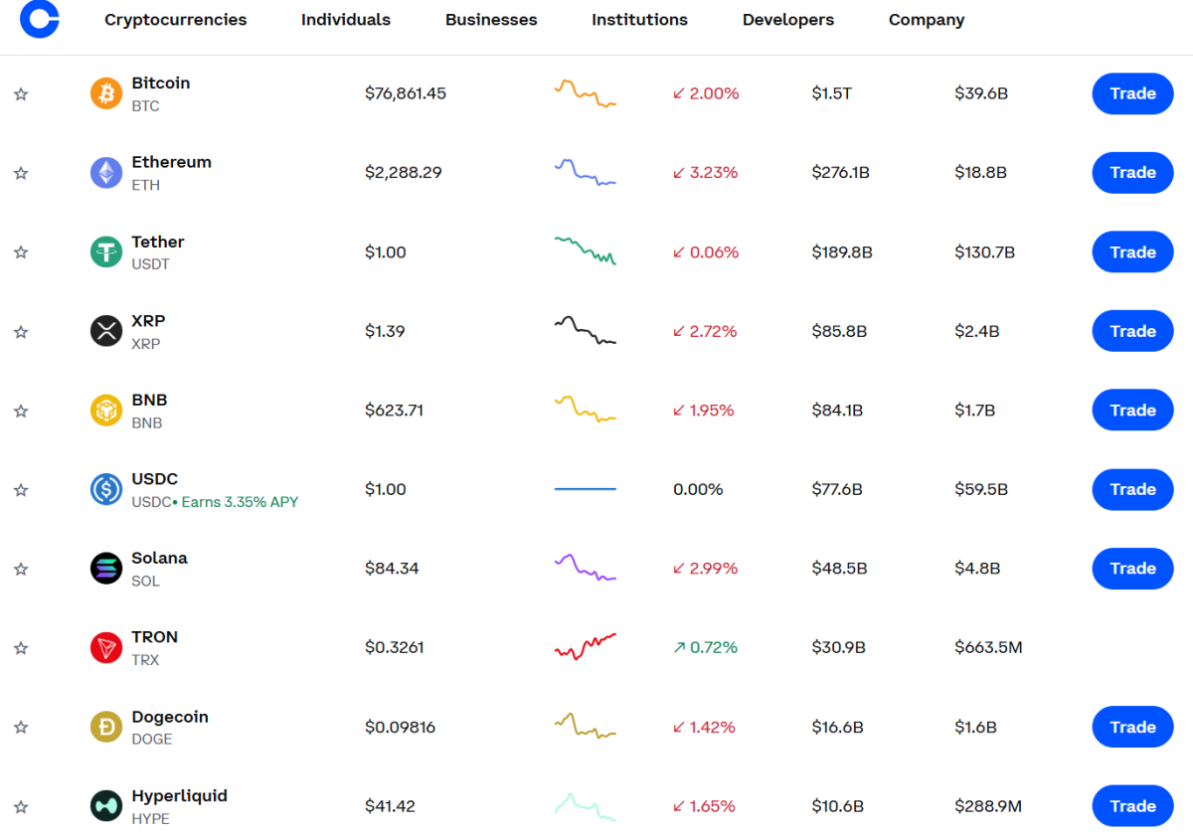Image resolution: width=1193 pixels, height=837 pixels.
Task: Star Bitcoin to add to watchlist
Action: click(x=21, y=94)
